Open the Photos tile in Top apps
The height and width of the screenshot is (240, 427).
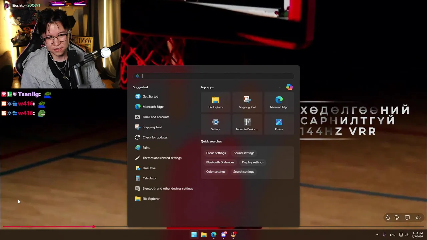coord(279,124)
